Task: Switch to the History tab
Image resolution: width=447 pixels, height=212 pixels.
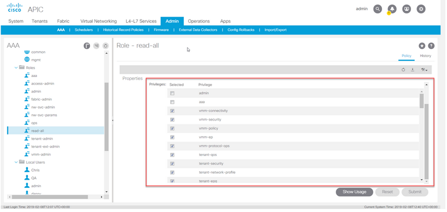Action: (x=426, y=55)
